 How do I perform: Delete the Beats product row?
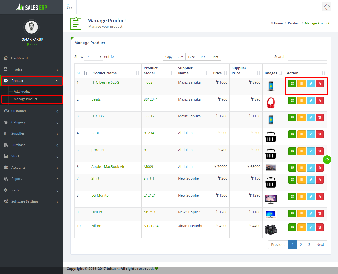(320, 101)
